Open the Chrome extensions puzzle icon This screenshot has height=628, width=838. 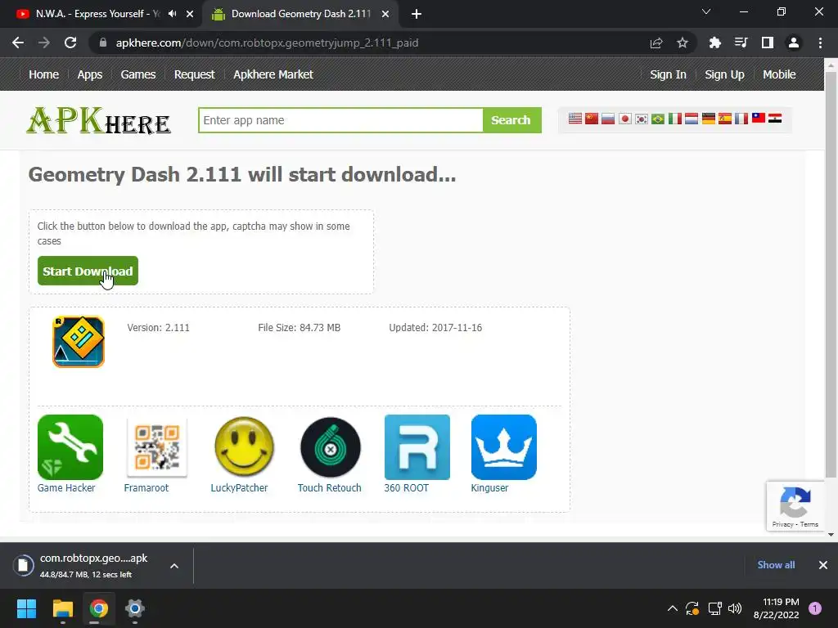click(x=714, y=43)
